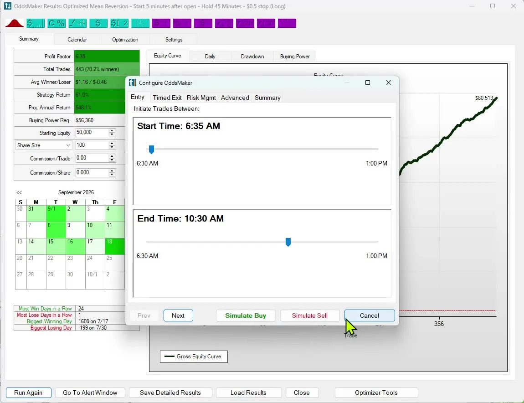Click the OddsMaker Results title bar app icon
This screenshot has height=403, width=524.
point(7,6)
